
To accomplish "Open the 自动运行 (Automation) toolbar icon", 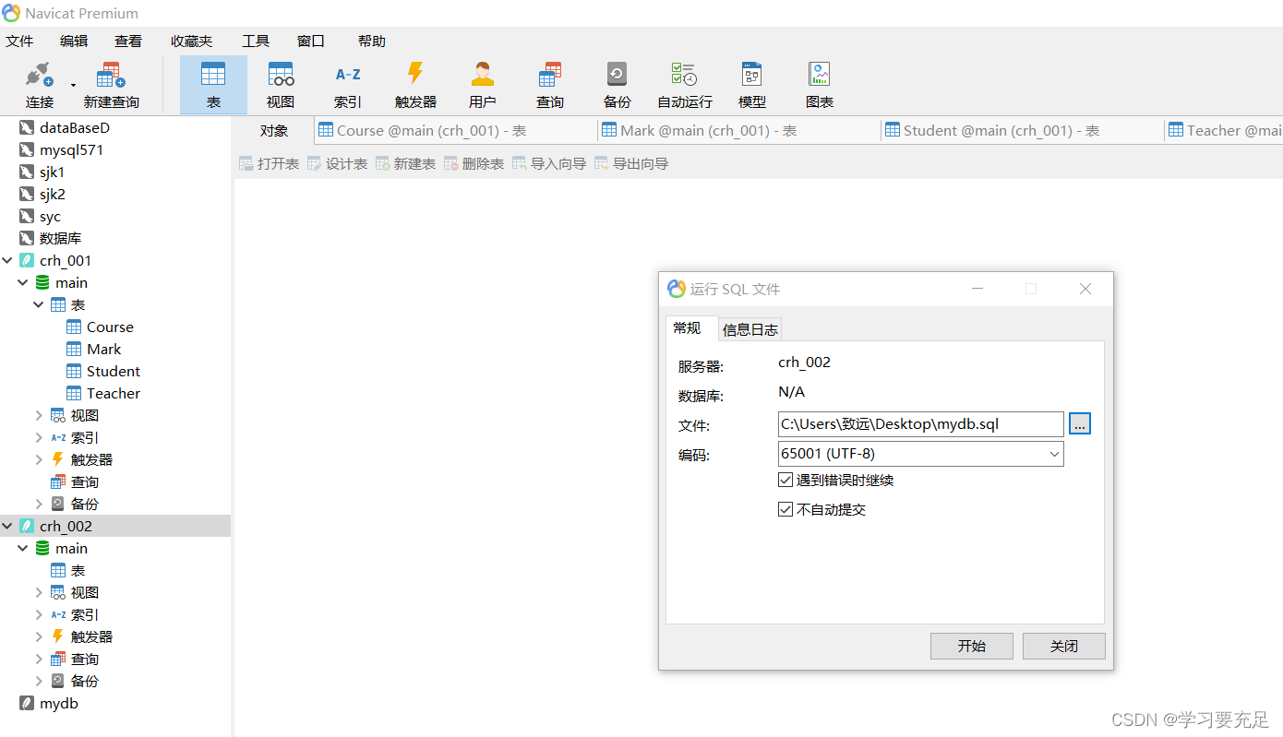I will tap(684, 76).
